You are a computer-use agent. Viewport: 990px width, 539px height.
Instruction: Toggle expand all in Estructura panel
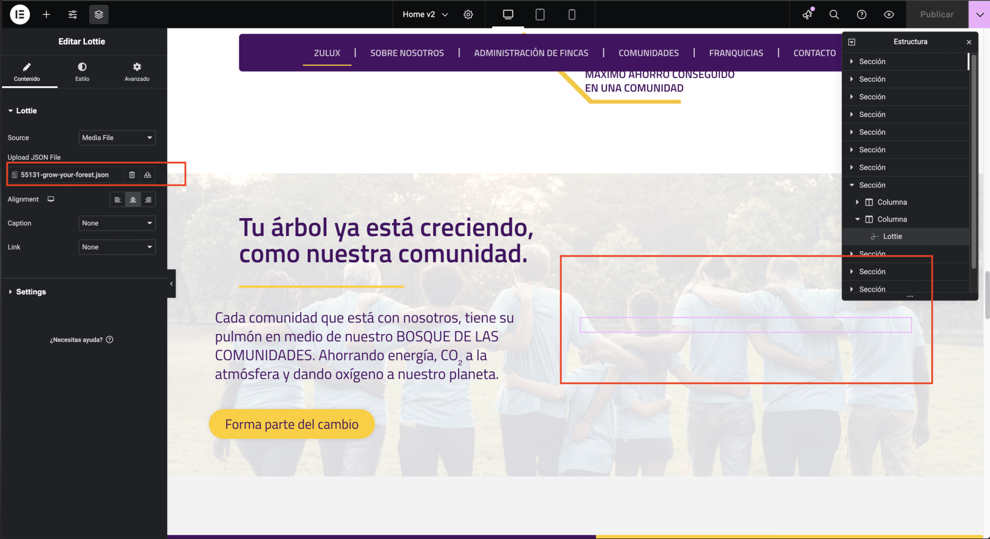coord(852,42)
